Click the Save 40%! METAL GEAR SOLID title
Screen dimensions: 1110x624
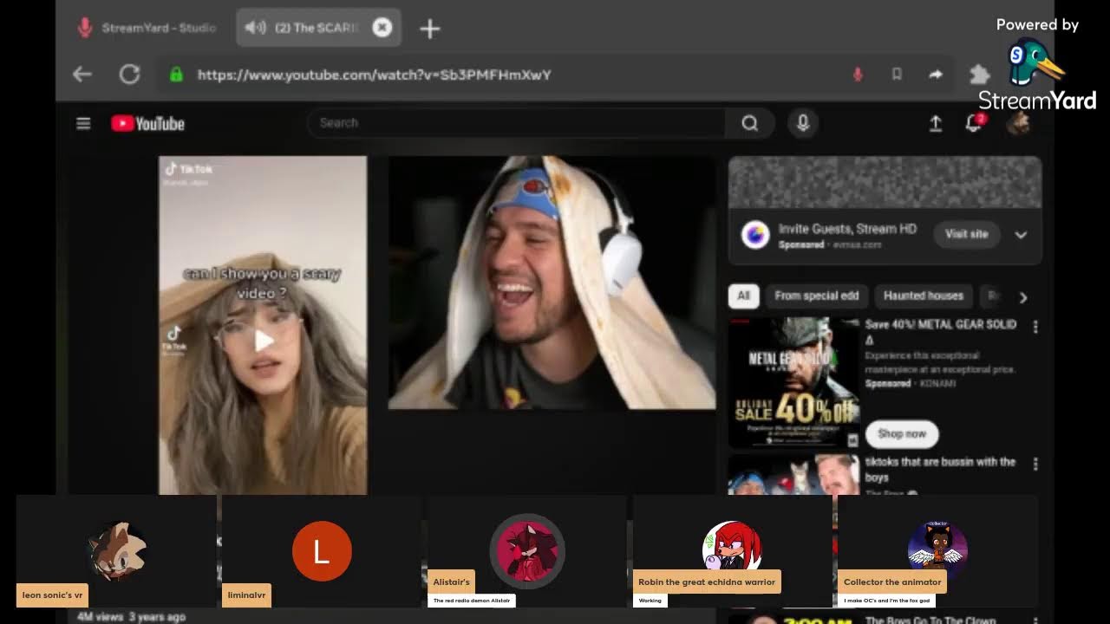coord(941,331)
